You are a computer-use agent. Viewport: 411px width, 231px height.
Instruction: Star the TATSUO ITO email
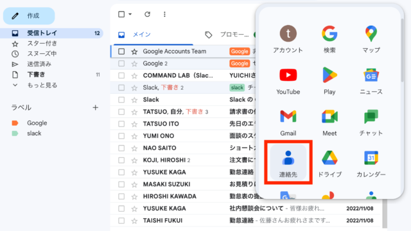[x=134, y=124]
